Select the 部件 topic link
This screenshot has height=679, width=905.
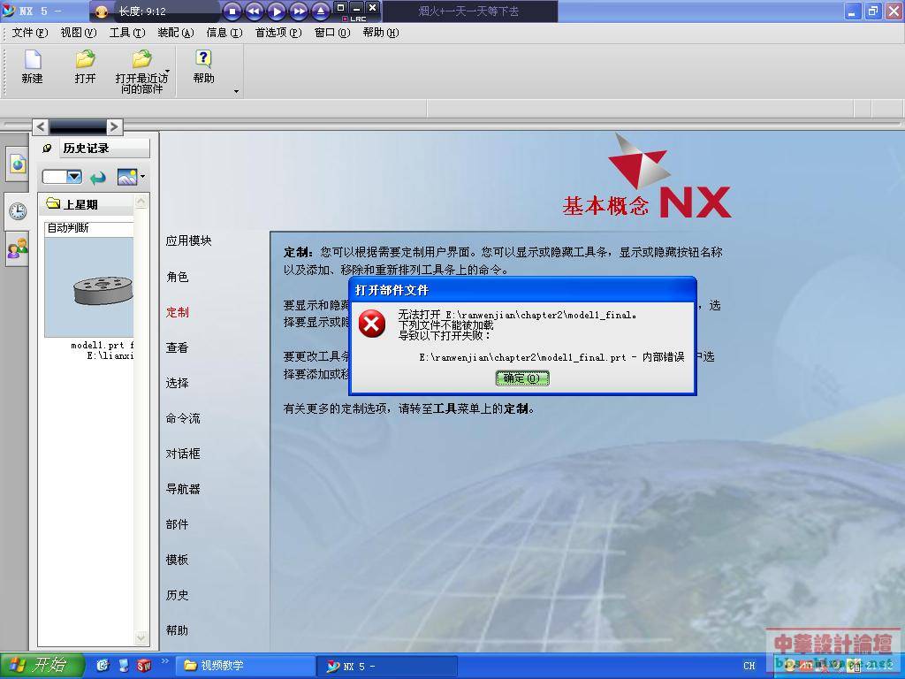(177, 524)
